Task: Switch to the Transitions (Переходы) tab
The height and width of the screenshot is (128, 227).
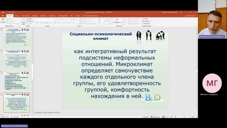Action: pos(35,16)
